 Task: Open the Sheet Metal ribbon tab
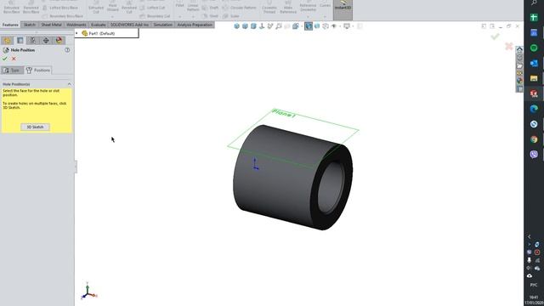(x=51, y=25)
